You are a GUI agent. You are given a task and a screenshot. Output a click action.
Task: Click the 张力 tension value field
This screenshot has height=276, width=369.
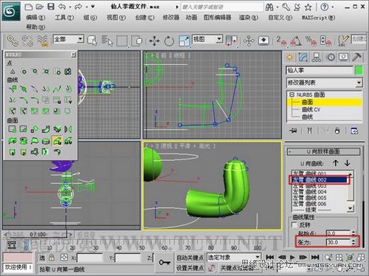coord(338,242)
